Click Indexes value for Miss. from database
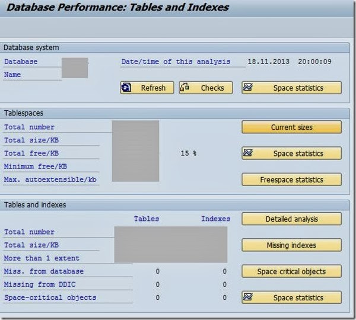Viewport: 356px width, 320px height. (x=224, y=271)
